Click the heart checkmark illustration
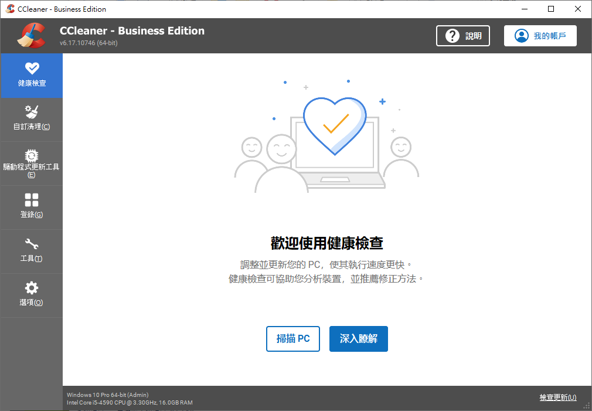This screenshot has width=592, height=411. point(335,126)
